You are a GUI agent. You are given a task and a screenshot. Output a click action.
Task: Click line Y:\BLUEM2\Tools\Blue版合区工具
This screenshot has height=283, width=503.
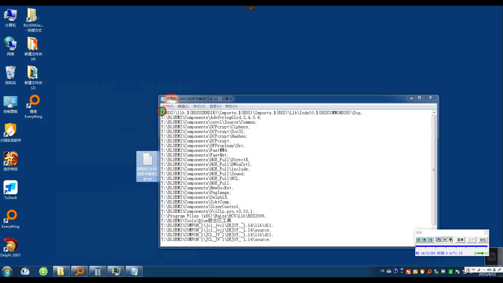point(196,221)
